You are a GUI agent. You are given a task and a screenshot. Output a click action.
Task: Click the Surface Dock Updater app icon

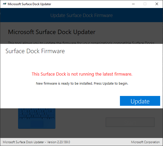pos(4,4)
